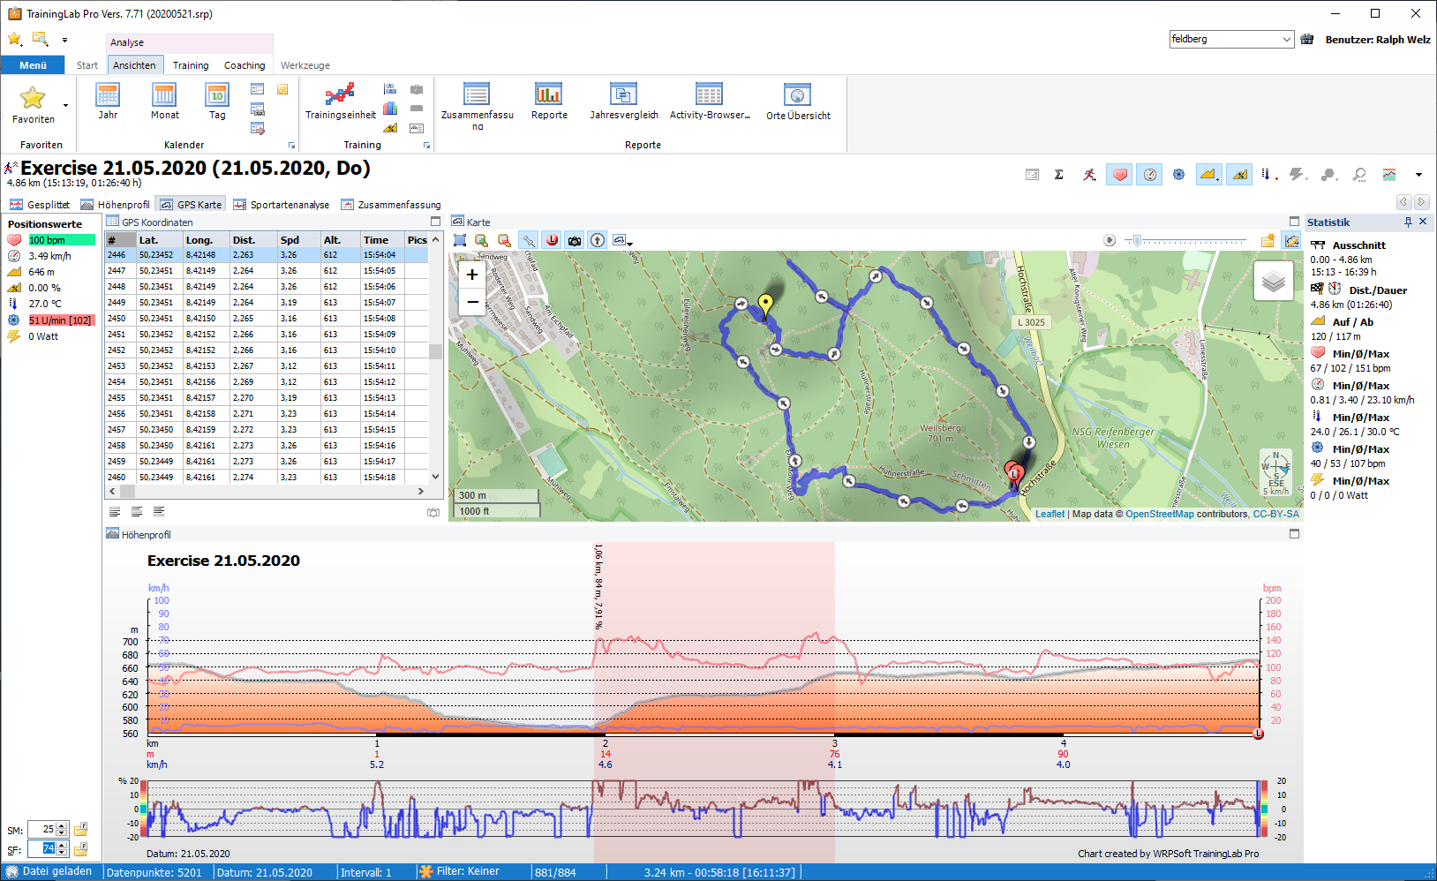The height and width of the screenshot is (881, 1437).
Task: Expand the Favoriten dropdown arrow
Action: 65,105
